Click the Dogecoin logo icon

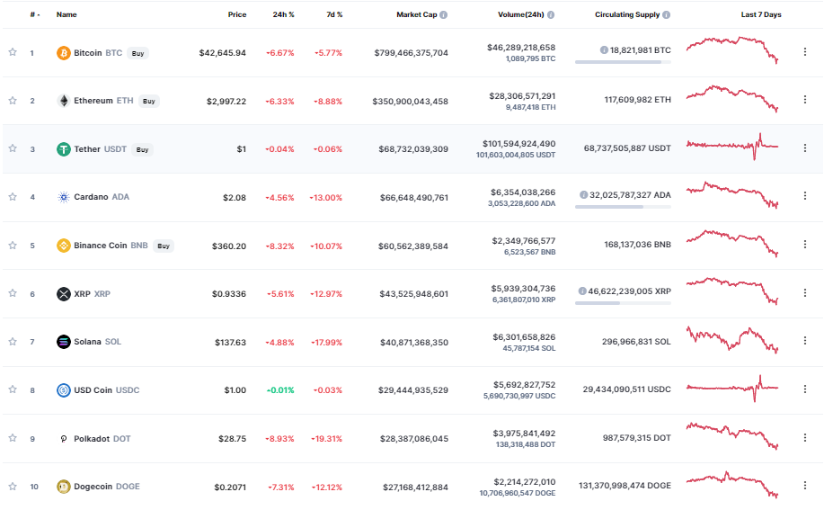tap(64, 487)
